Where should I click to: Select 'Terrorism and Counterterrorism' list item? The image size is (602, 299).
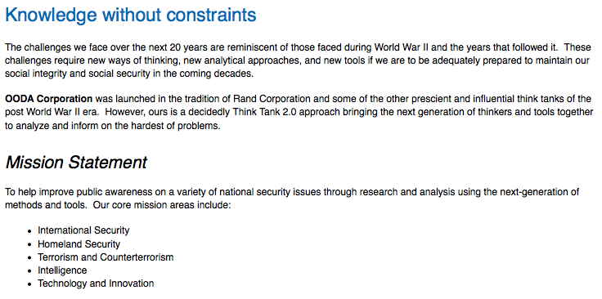coord(106,257)
